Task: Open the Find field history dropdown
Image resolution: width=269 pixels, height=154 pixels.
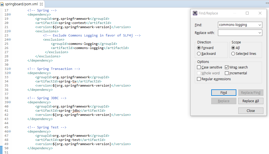Action: 260,25
